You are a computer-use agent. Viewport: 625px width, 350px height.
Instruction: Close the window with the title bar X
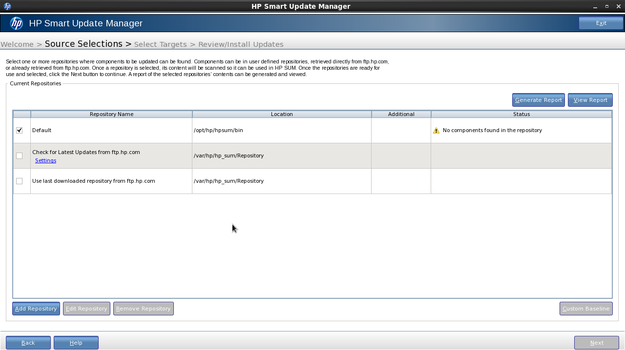click(x=619, y=7)
